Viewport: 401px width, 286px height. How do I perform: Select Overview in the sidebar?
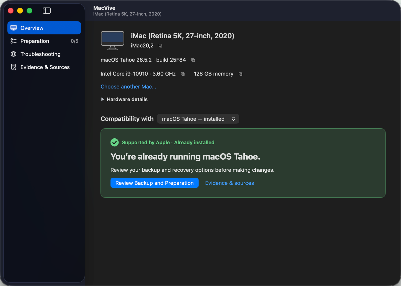44,28
